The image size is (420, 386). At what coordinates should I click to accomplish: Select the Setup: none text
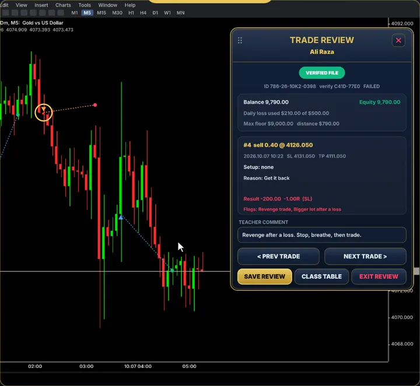click(x=258, y=167)
